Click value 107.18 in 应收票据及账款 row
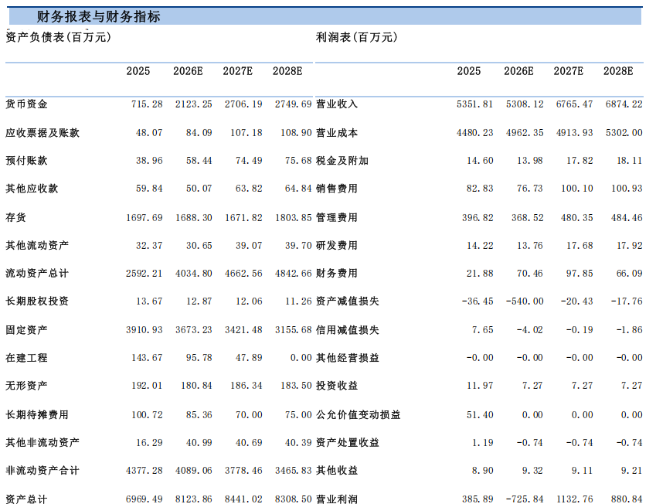 coord(246,133)
